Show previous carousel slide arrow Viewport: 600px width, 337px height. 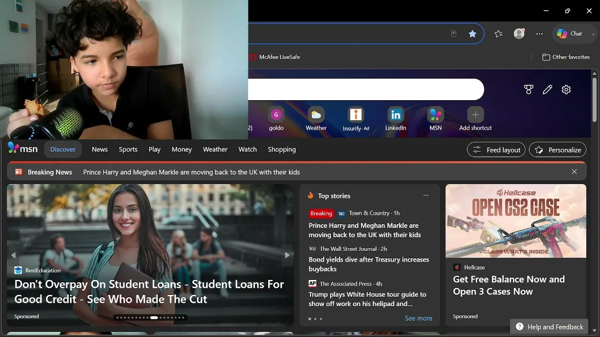coord(14,255)
